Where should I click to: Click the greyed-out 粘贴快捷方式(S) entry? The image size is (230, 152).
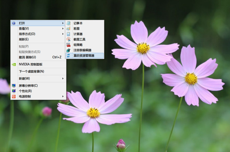[x=29, y=52]
